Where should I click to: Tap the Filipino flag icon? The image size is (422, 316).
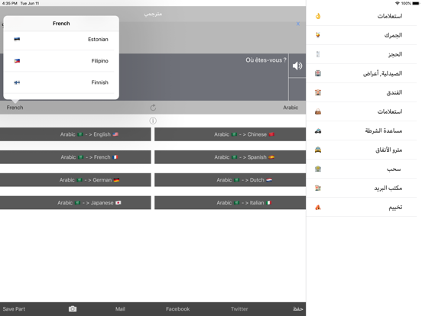(17, 61)
